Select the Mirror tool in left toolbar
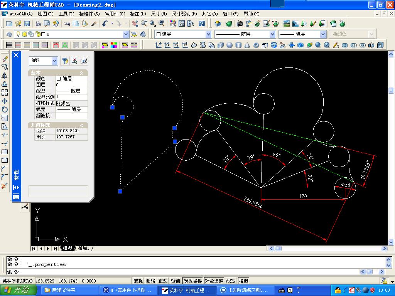The height and width of the screenshot is (296, 395). click(x=5, y=76)
